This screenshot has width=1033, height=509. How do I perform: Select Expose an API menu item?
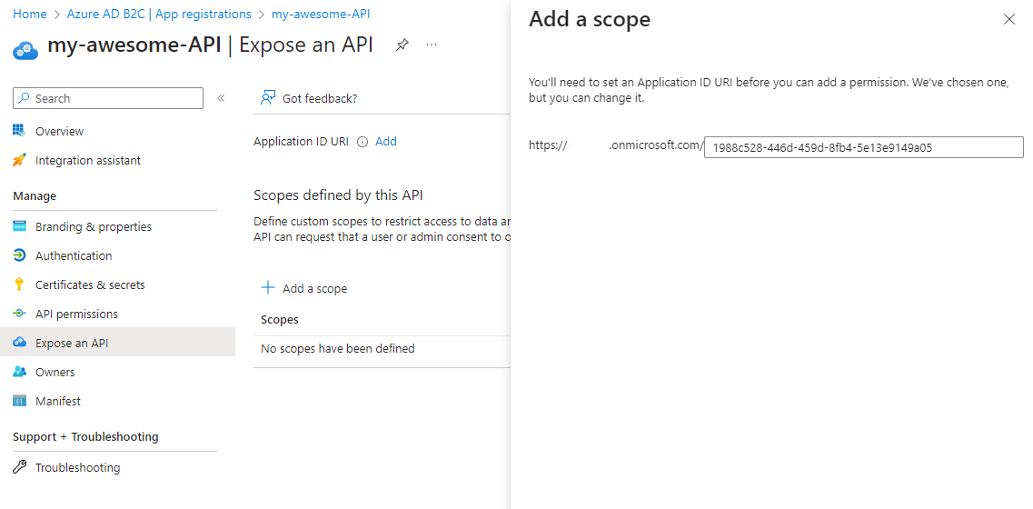coord(117,343)
